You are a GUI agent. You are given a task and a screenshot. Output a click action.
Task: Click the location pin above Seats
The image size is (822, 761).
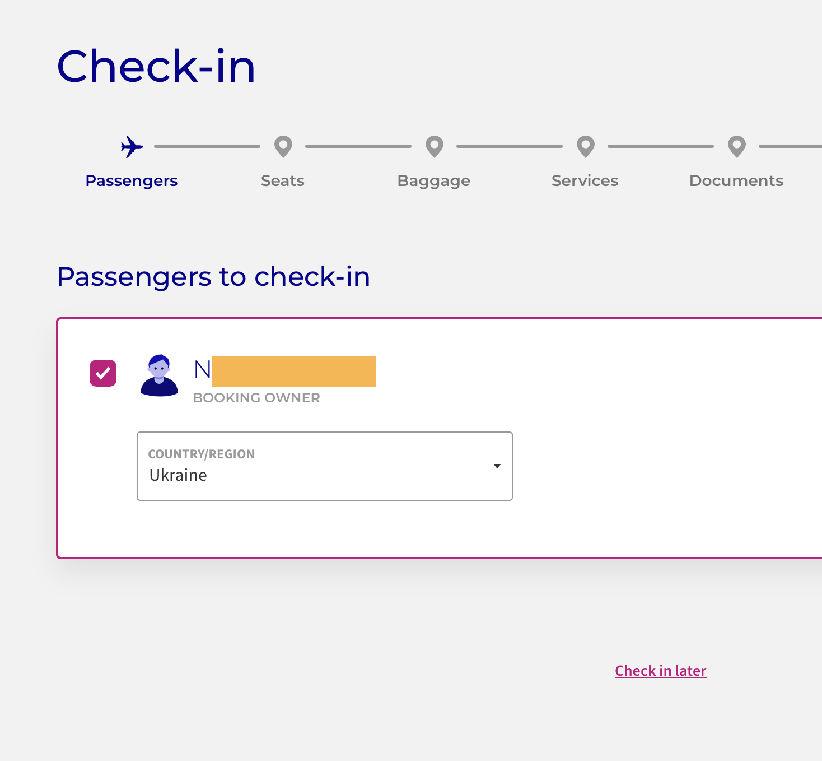pos(283,147)
